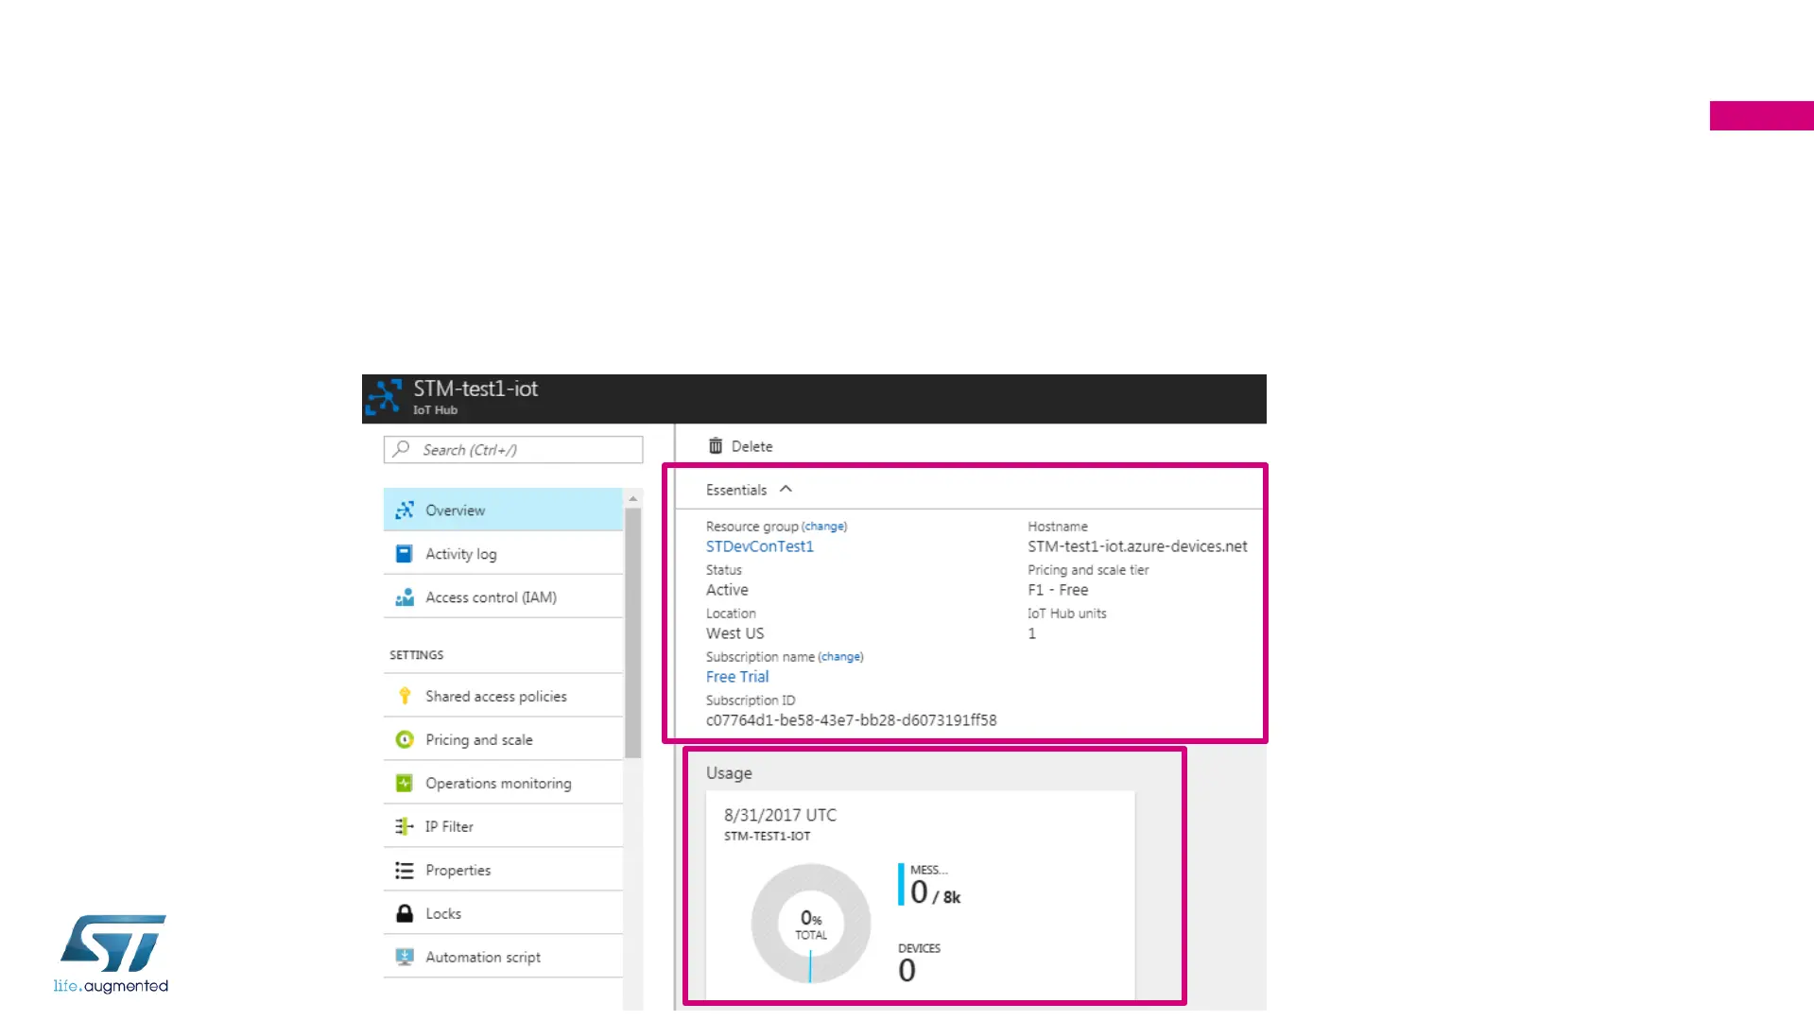Click the Access control (IAM) icon
The image size is (1814, 1021).
(405, 597)
